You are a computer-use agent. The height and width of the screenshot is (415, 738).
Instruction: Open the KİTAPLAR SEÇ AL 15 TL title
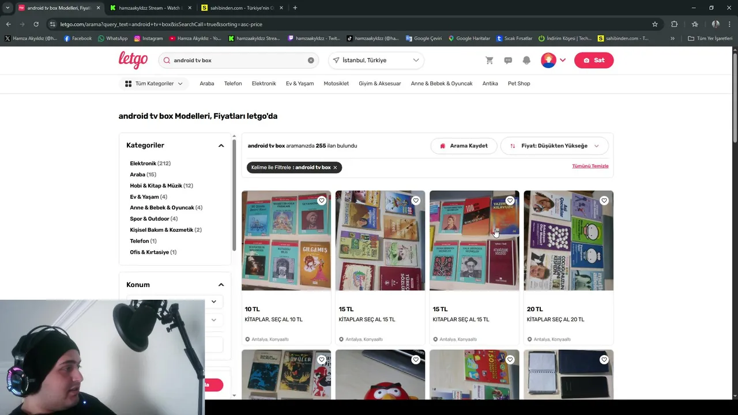pyautogui.click(x=367, y=319)
